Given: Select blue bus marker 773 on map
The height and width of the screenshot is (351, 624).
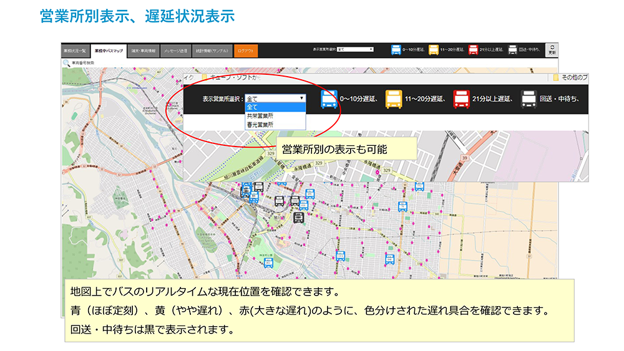Looking at the screenshot, I should pyautogui.click(x=419, y=186).
